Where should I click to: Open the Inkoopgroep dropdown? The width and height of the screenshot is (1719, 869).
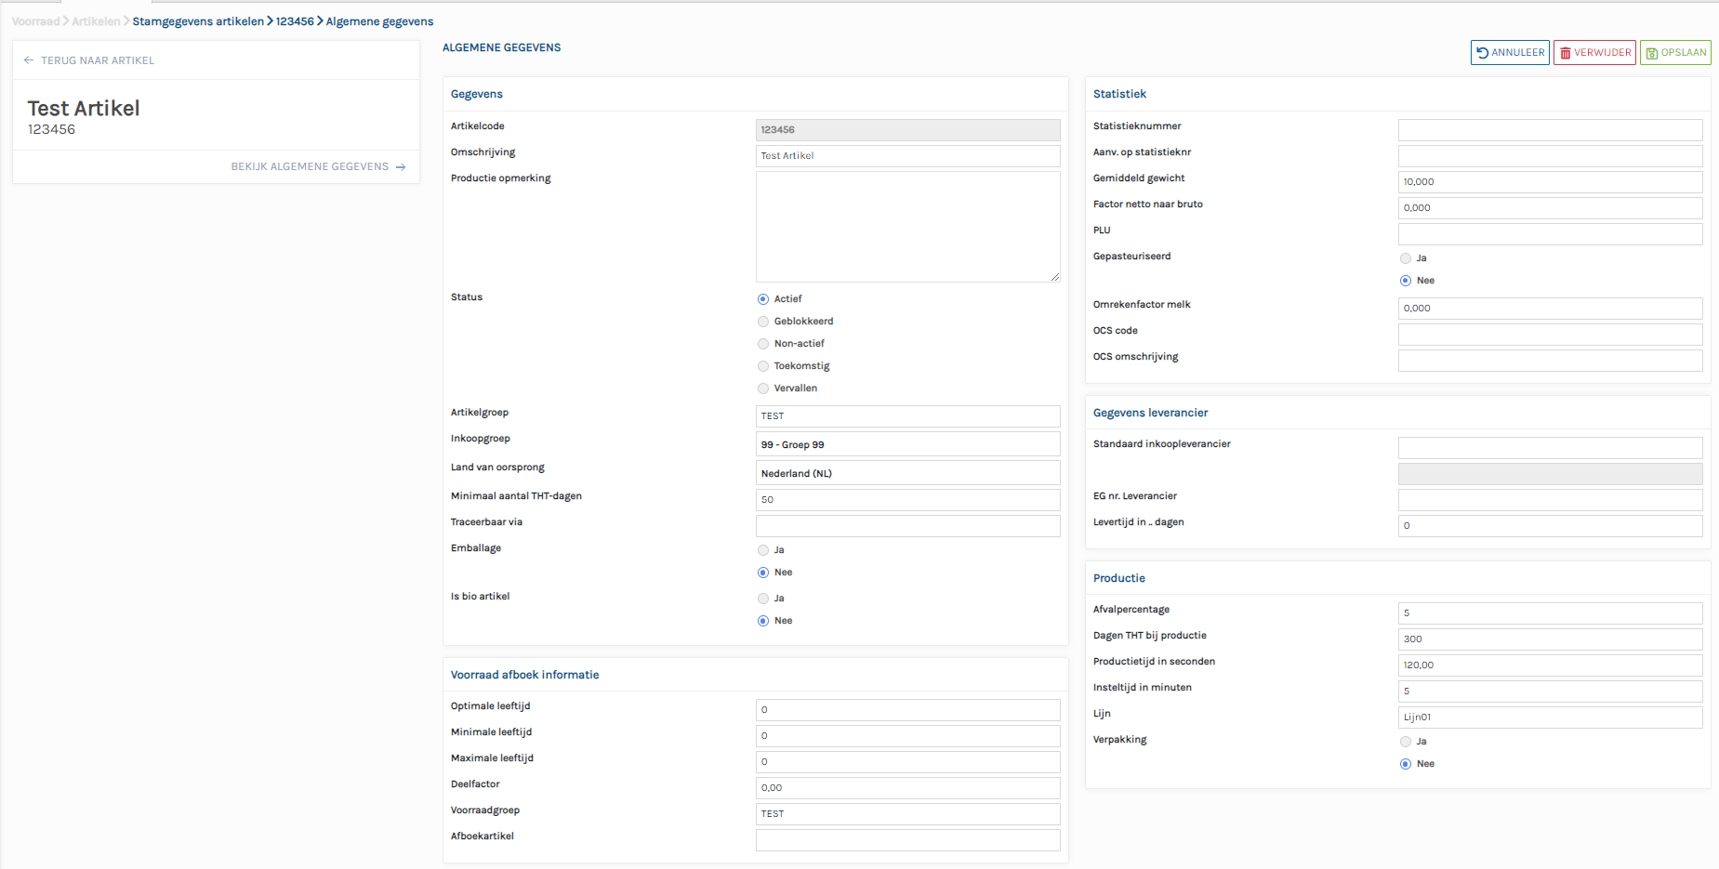tap(907, 444)
